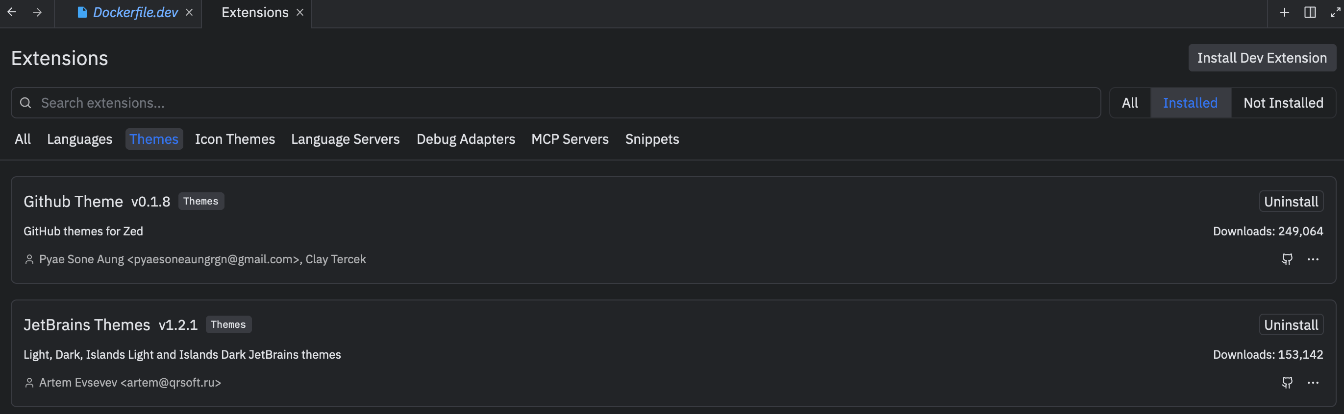
Task: Show all extensions regardless of install state
Action: (1130, 103)
